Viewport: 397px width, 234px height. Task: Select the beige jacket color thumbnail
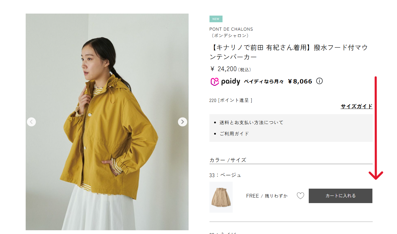(221, 197)
